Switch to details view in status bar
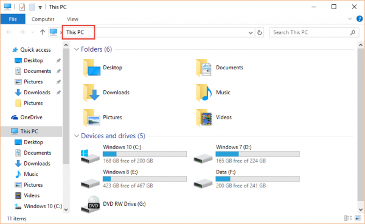 click(x=348, y=218)
